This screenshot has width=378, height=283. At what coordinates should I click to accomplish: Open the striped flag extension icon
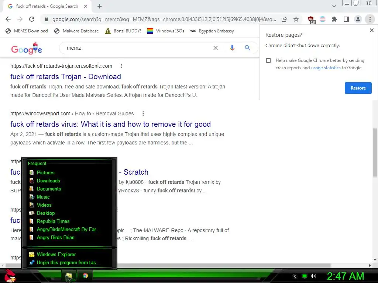[x=323, y=19]
